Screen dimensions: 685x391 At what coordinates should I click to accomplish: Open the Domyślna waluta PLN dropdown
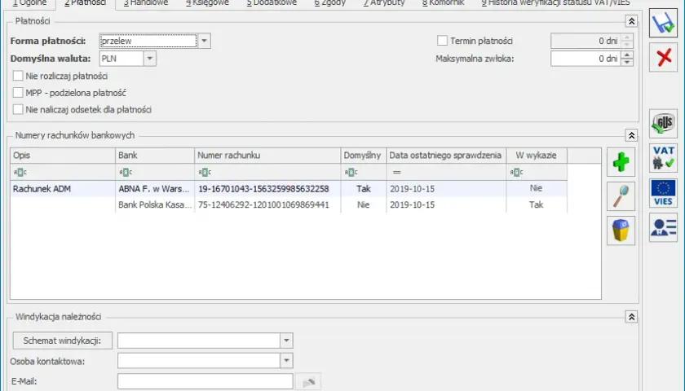click(x=149, y=59)
